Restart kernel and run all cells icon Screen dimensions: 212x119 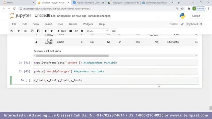tap(82, 31)
